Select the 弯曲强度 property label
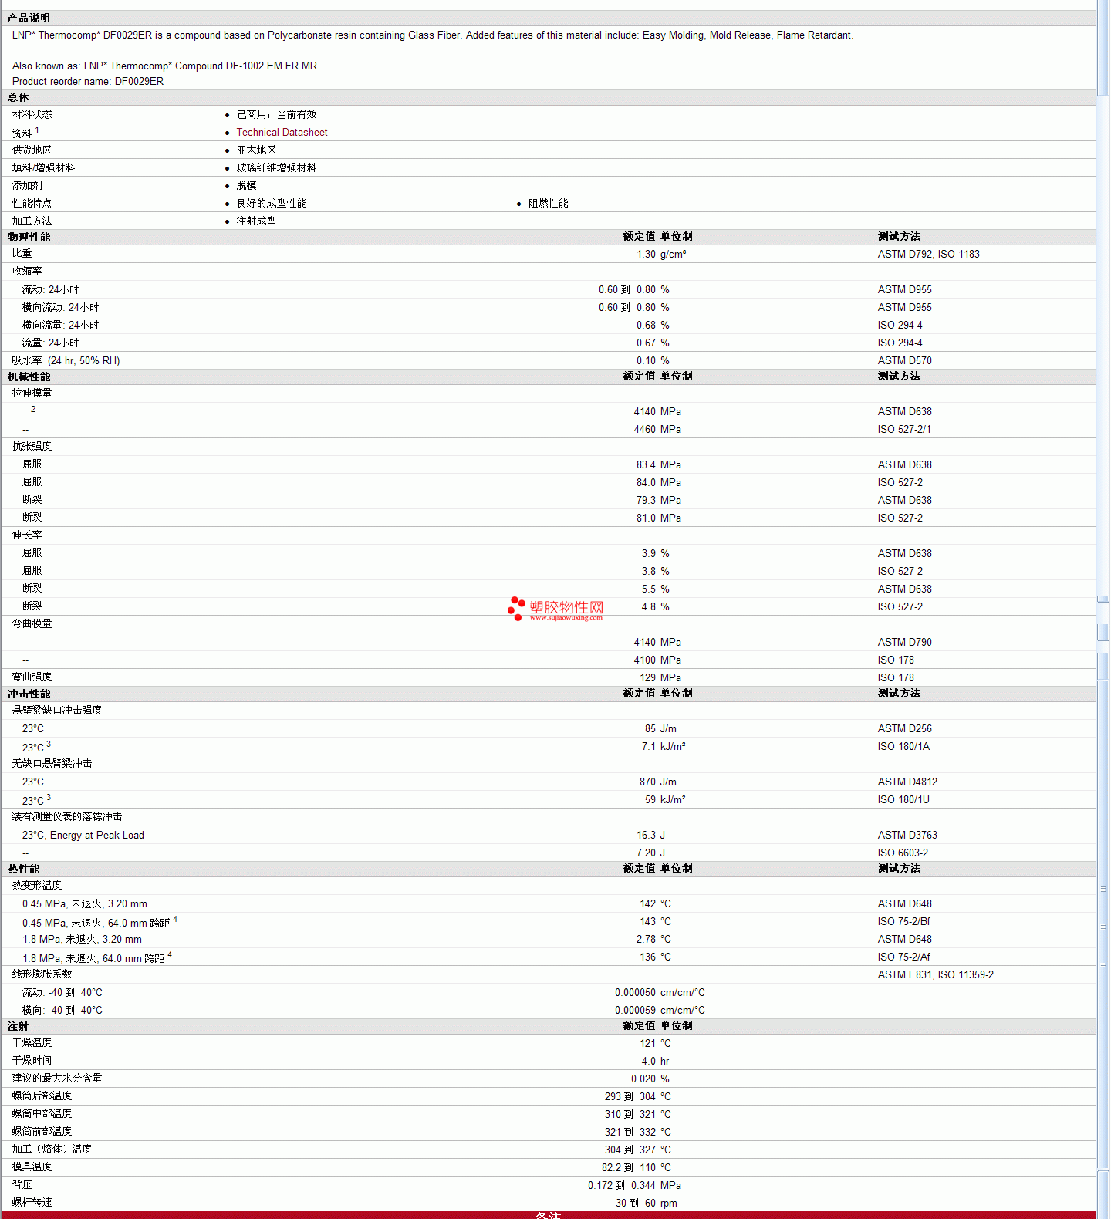The height and width of the screenshot is (1219, 1111). click(32, 677)
